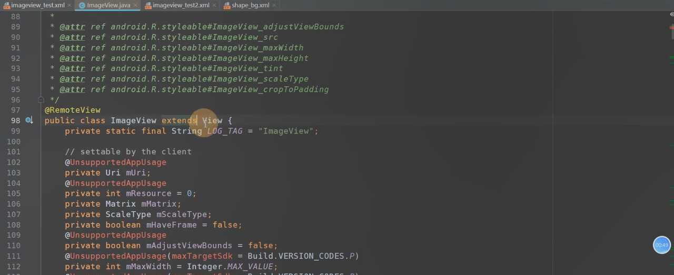The image size is (674, 275).
Task: Click the editor's vertical scrollbar error stripe
Action: [x=671, y=142]
